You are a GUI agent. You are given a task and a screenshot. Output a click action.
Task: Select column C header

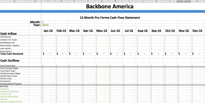tap(48, 1)
